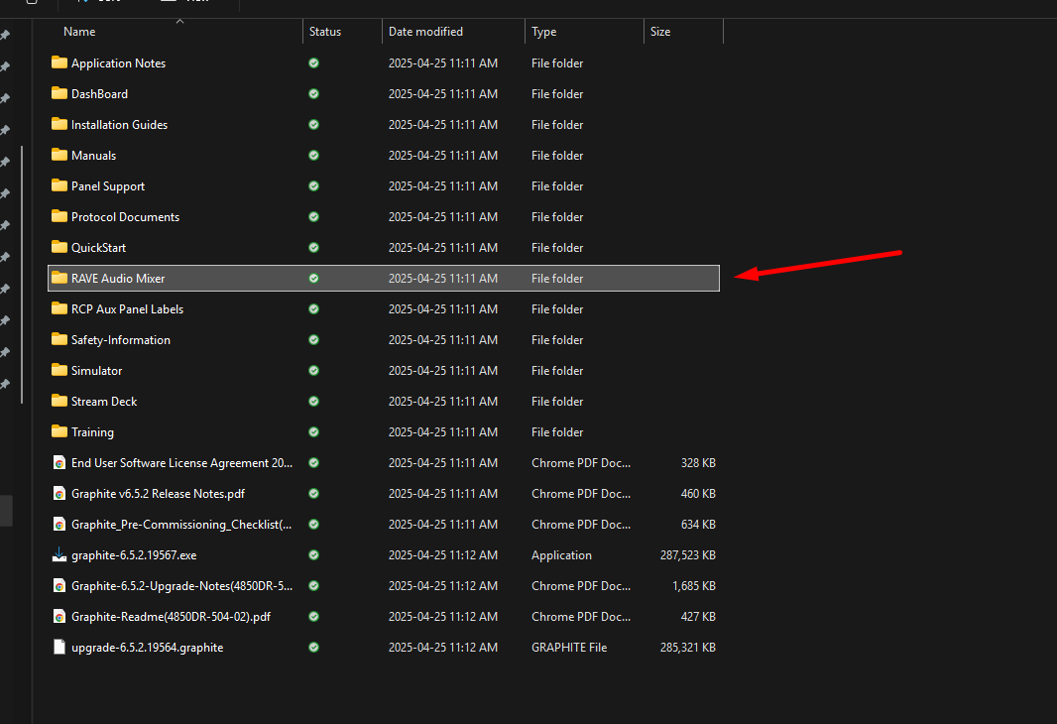Click the '460 KB' size value
This screenshot has width=1057, height=724.
pos(698,494)
